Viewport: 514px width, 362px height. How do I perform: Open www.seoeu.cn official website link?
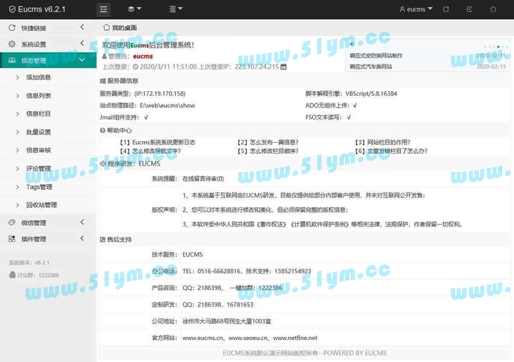248,338
